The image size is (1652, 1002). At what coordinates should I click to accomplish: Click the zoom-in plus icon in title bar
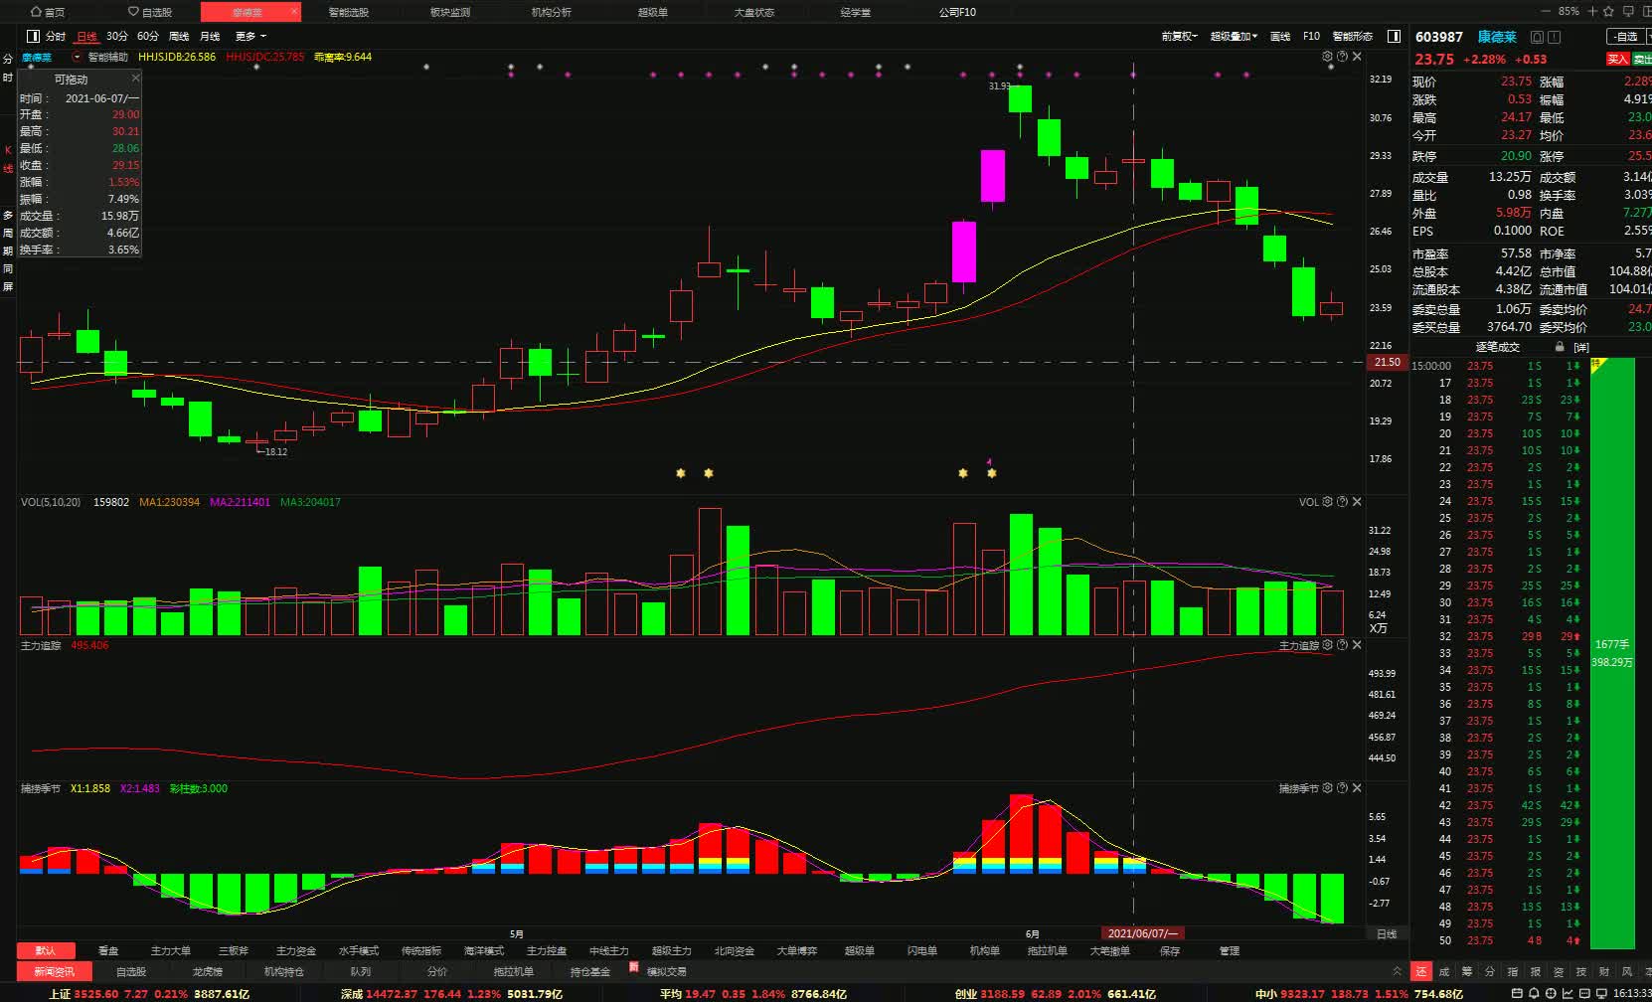(x=1591, y=12)
